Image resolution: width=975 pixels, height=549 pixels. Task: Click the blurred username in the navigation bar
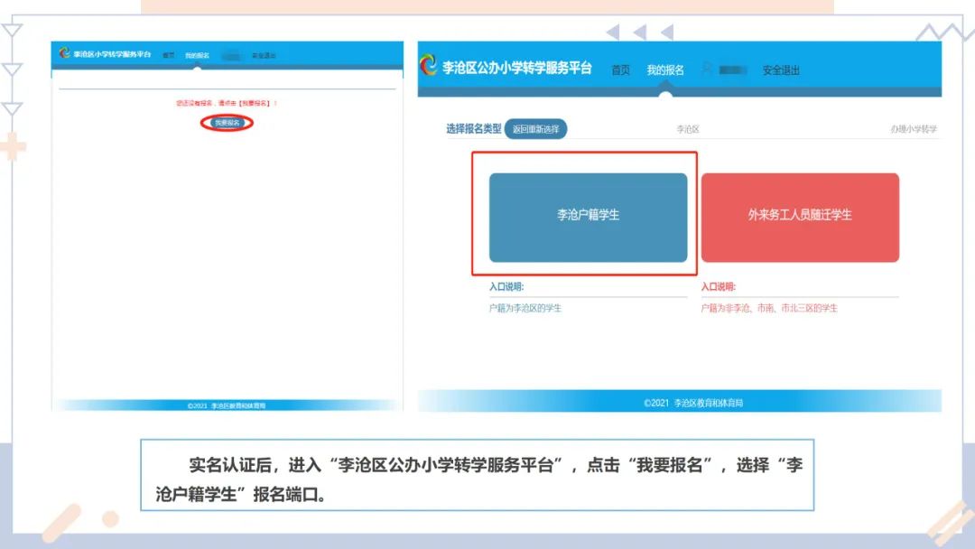pos(732,70)
